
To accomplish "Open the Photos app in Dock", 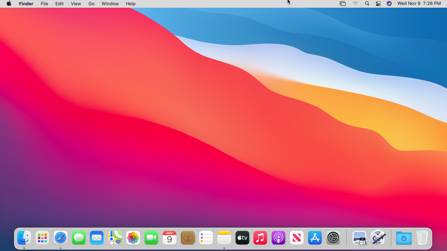I will point(133,238).
